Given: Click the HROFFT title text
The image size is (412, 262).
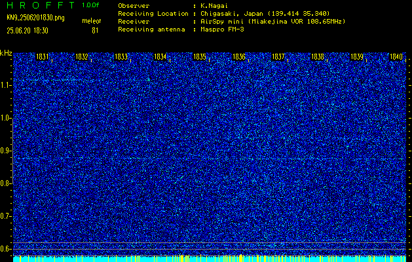Looking at the screenshot, I should tap(41, 5).
